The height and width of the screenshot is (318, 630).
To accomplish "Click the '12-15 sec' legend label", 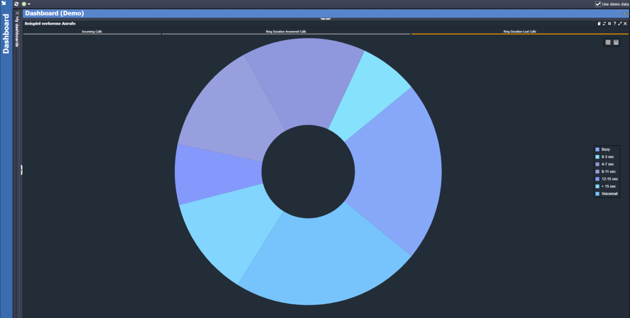I will tap(610, 179).
